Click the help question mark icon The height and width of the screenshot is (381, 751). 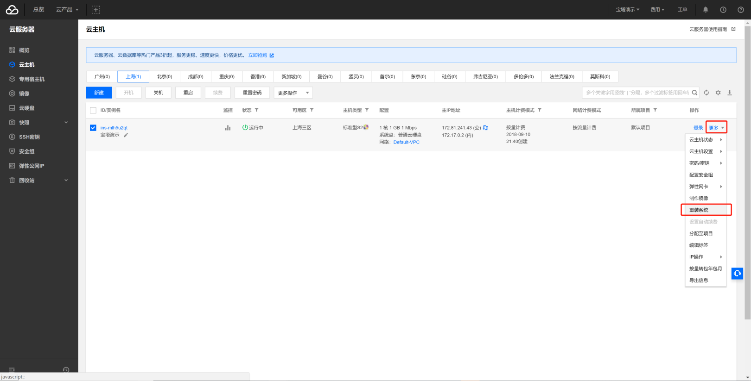click(x=741, y=10)
